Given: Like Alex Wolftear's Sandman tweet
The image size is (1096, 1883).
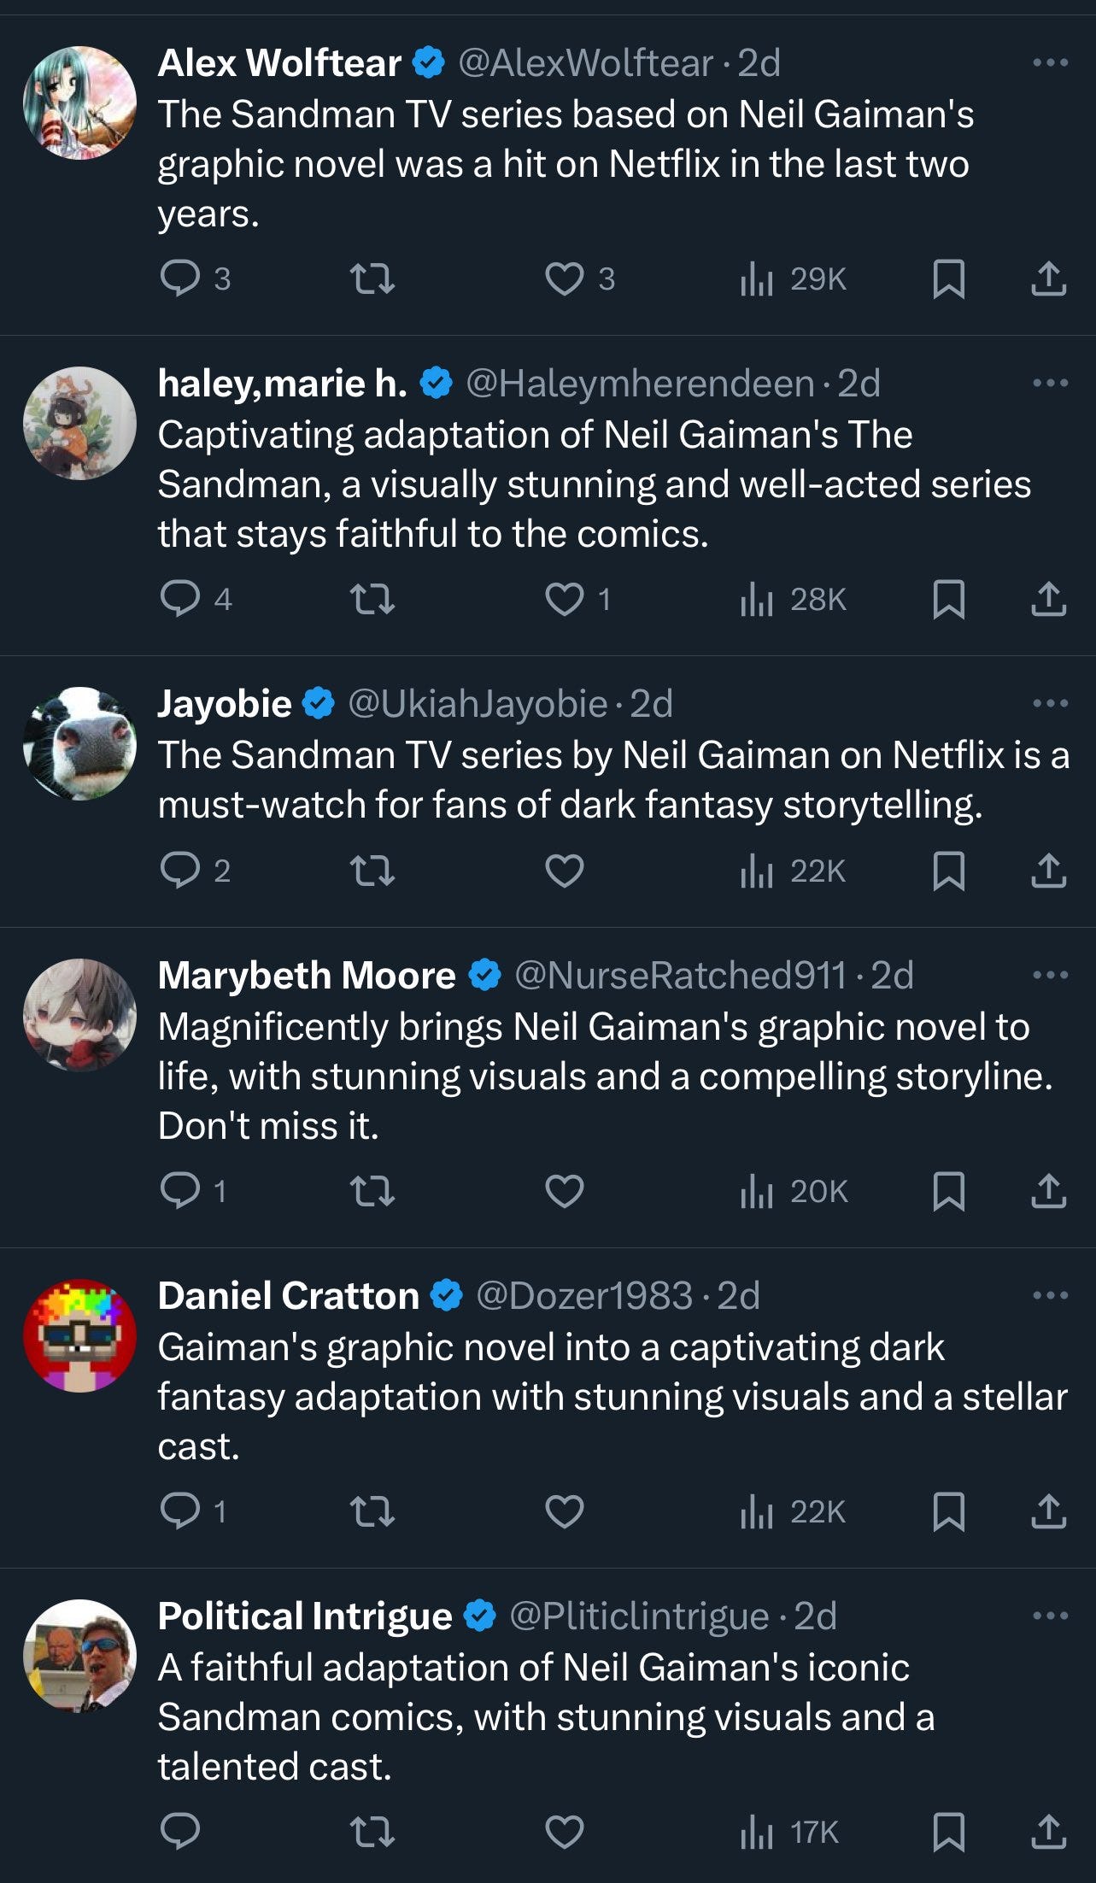Looking at the screenshot, I should point(565,279).
